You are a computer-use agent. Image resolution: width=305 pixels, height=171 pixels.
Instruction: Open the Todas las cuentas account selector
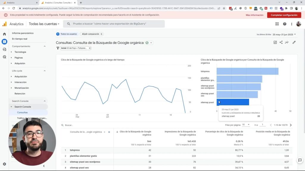coord(44,24)
